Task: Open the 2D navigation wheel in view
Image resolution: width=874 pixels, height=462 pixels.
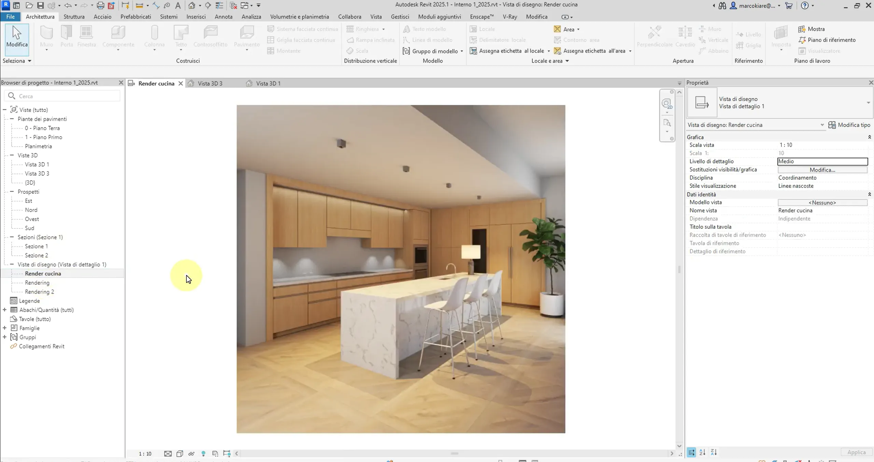Action: tap(667, 103)
